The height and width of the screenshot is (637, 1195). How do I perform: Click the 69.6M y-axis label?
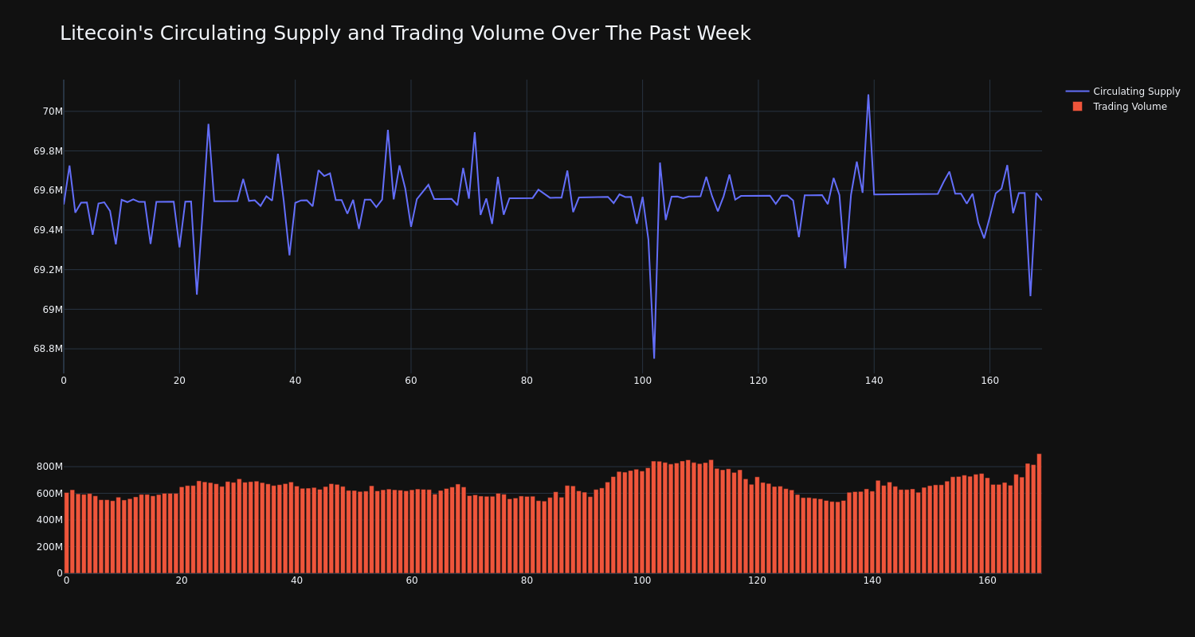48,190
